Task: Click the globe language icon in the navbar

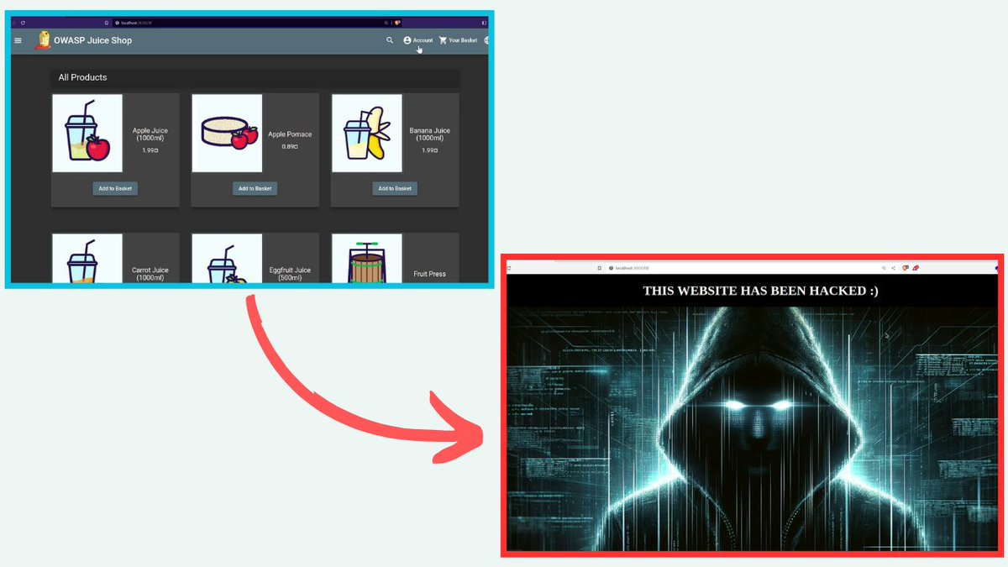Action: tap(485, 39)
